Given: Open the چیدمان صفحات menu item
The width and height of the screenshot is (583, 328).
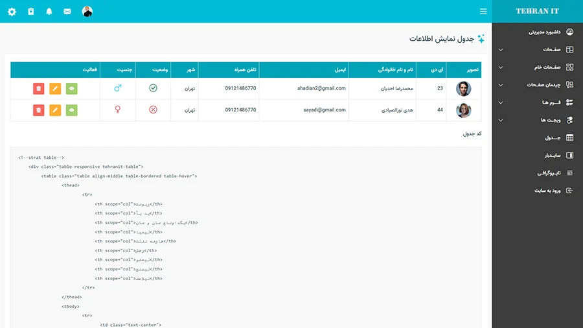Looking at the screenshot, I should click(x=543, y=85).
